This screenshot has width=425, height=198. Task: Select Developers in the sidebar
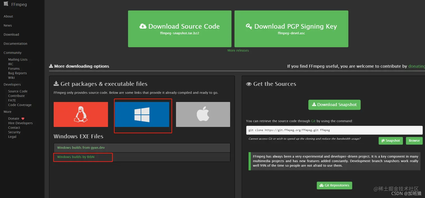coord(12,84)
